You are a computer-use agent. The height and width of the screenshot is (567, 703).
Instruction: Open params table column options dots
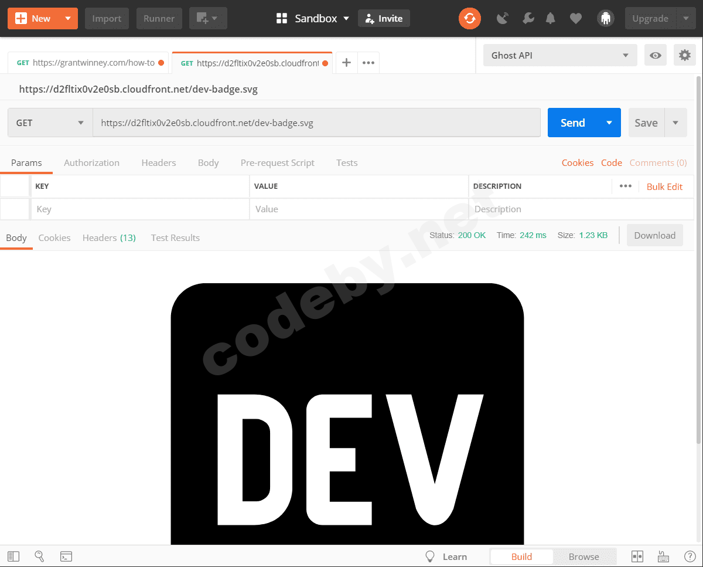click(626, 186)
